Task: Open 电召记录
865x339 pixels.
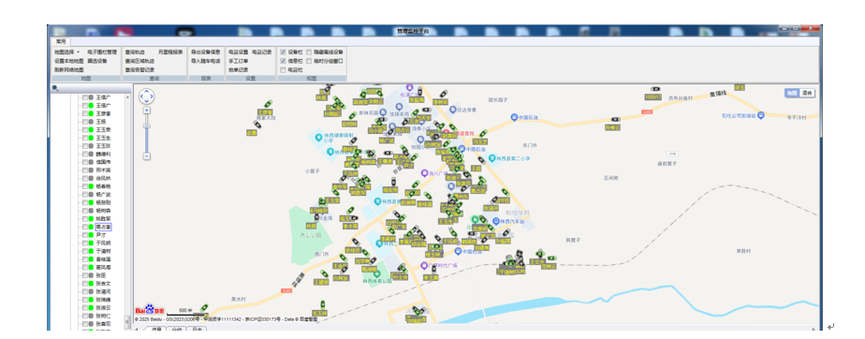Action: click(261, 52)
